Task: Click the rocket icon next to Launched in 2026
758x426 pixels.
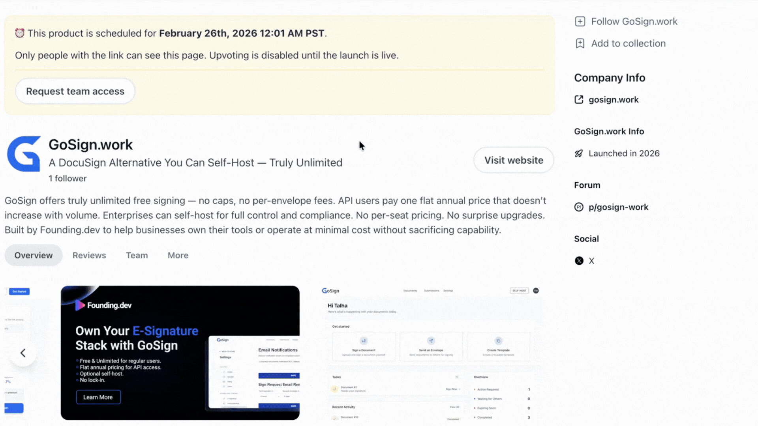Action: coord(579,153)
